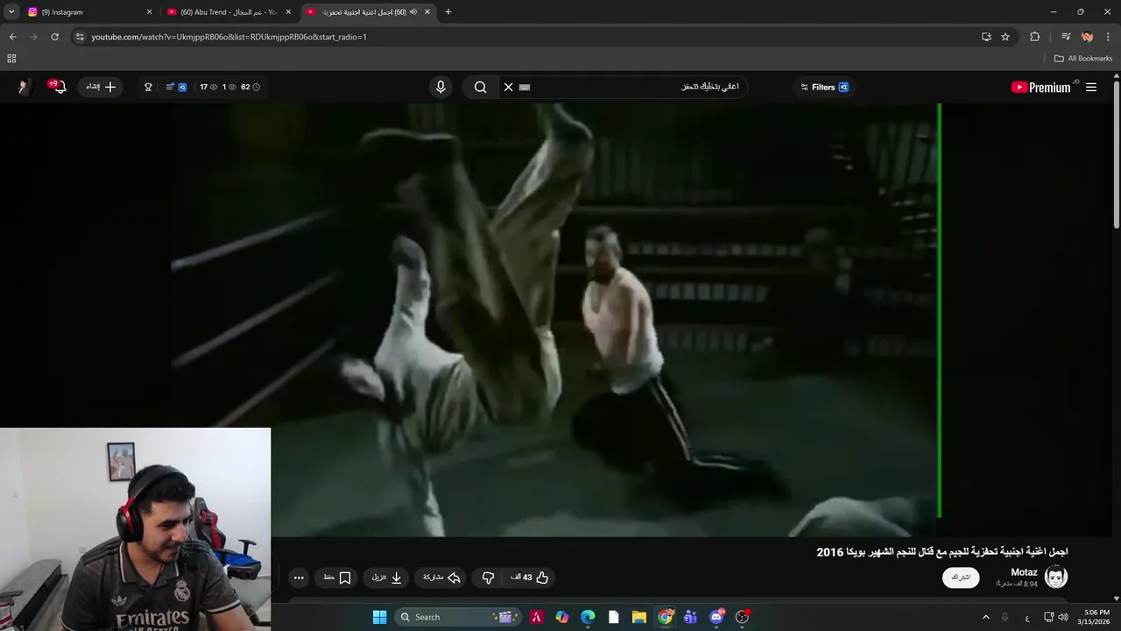1121x631 pixels.
Task: Show hidden system tray icons chevron
Action: click(985, 617)
